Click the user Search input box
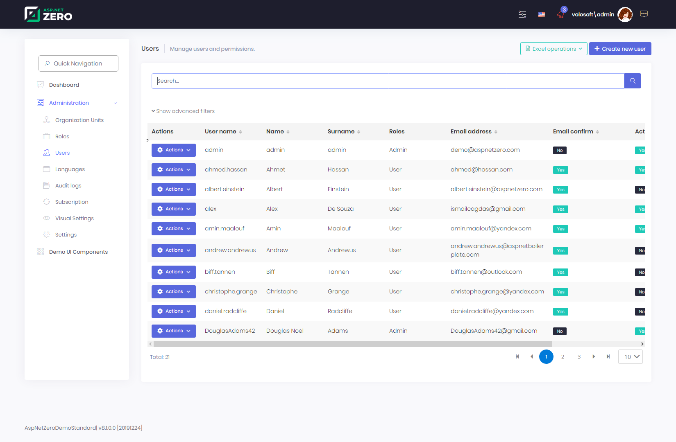Viewport: 676px width, 442px height. coord(388,81)
